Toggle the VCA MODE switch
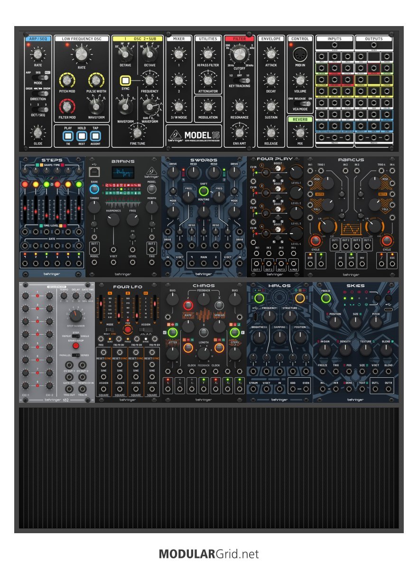The height and width of the screenshot is (564, 418). click(299, 102)
